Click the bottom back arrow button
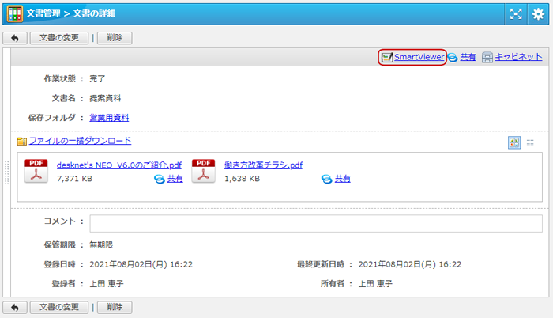Image resolution: width=553 pixels, height=318 pixels. (14, 307)
